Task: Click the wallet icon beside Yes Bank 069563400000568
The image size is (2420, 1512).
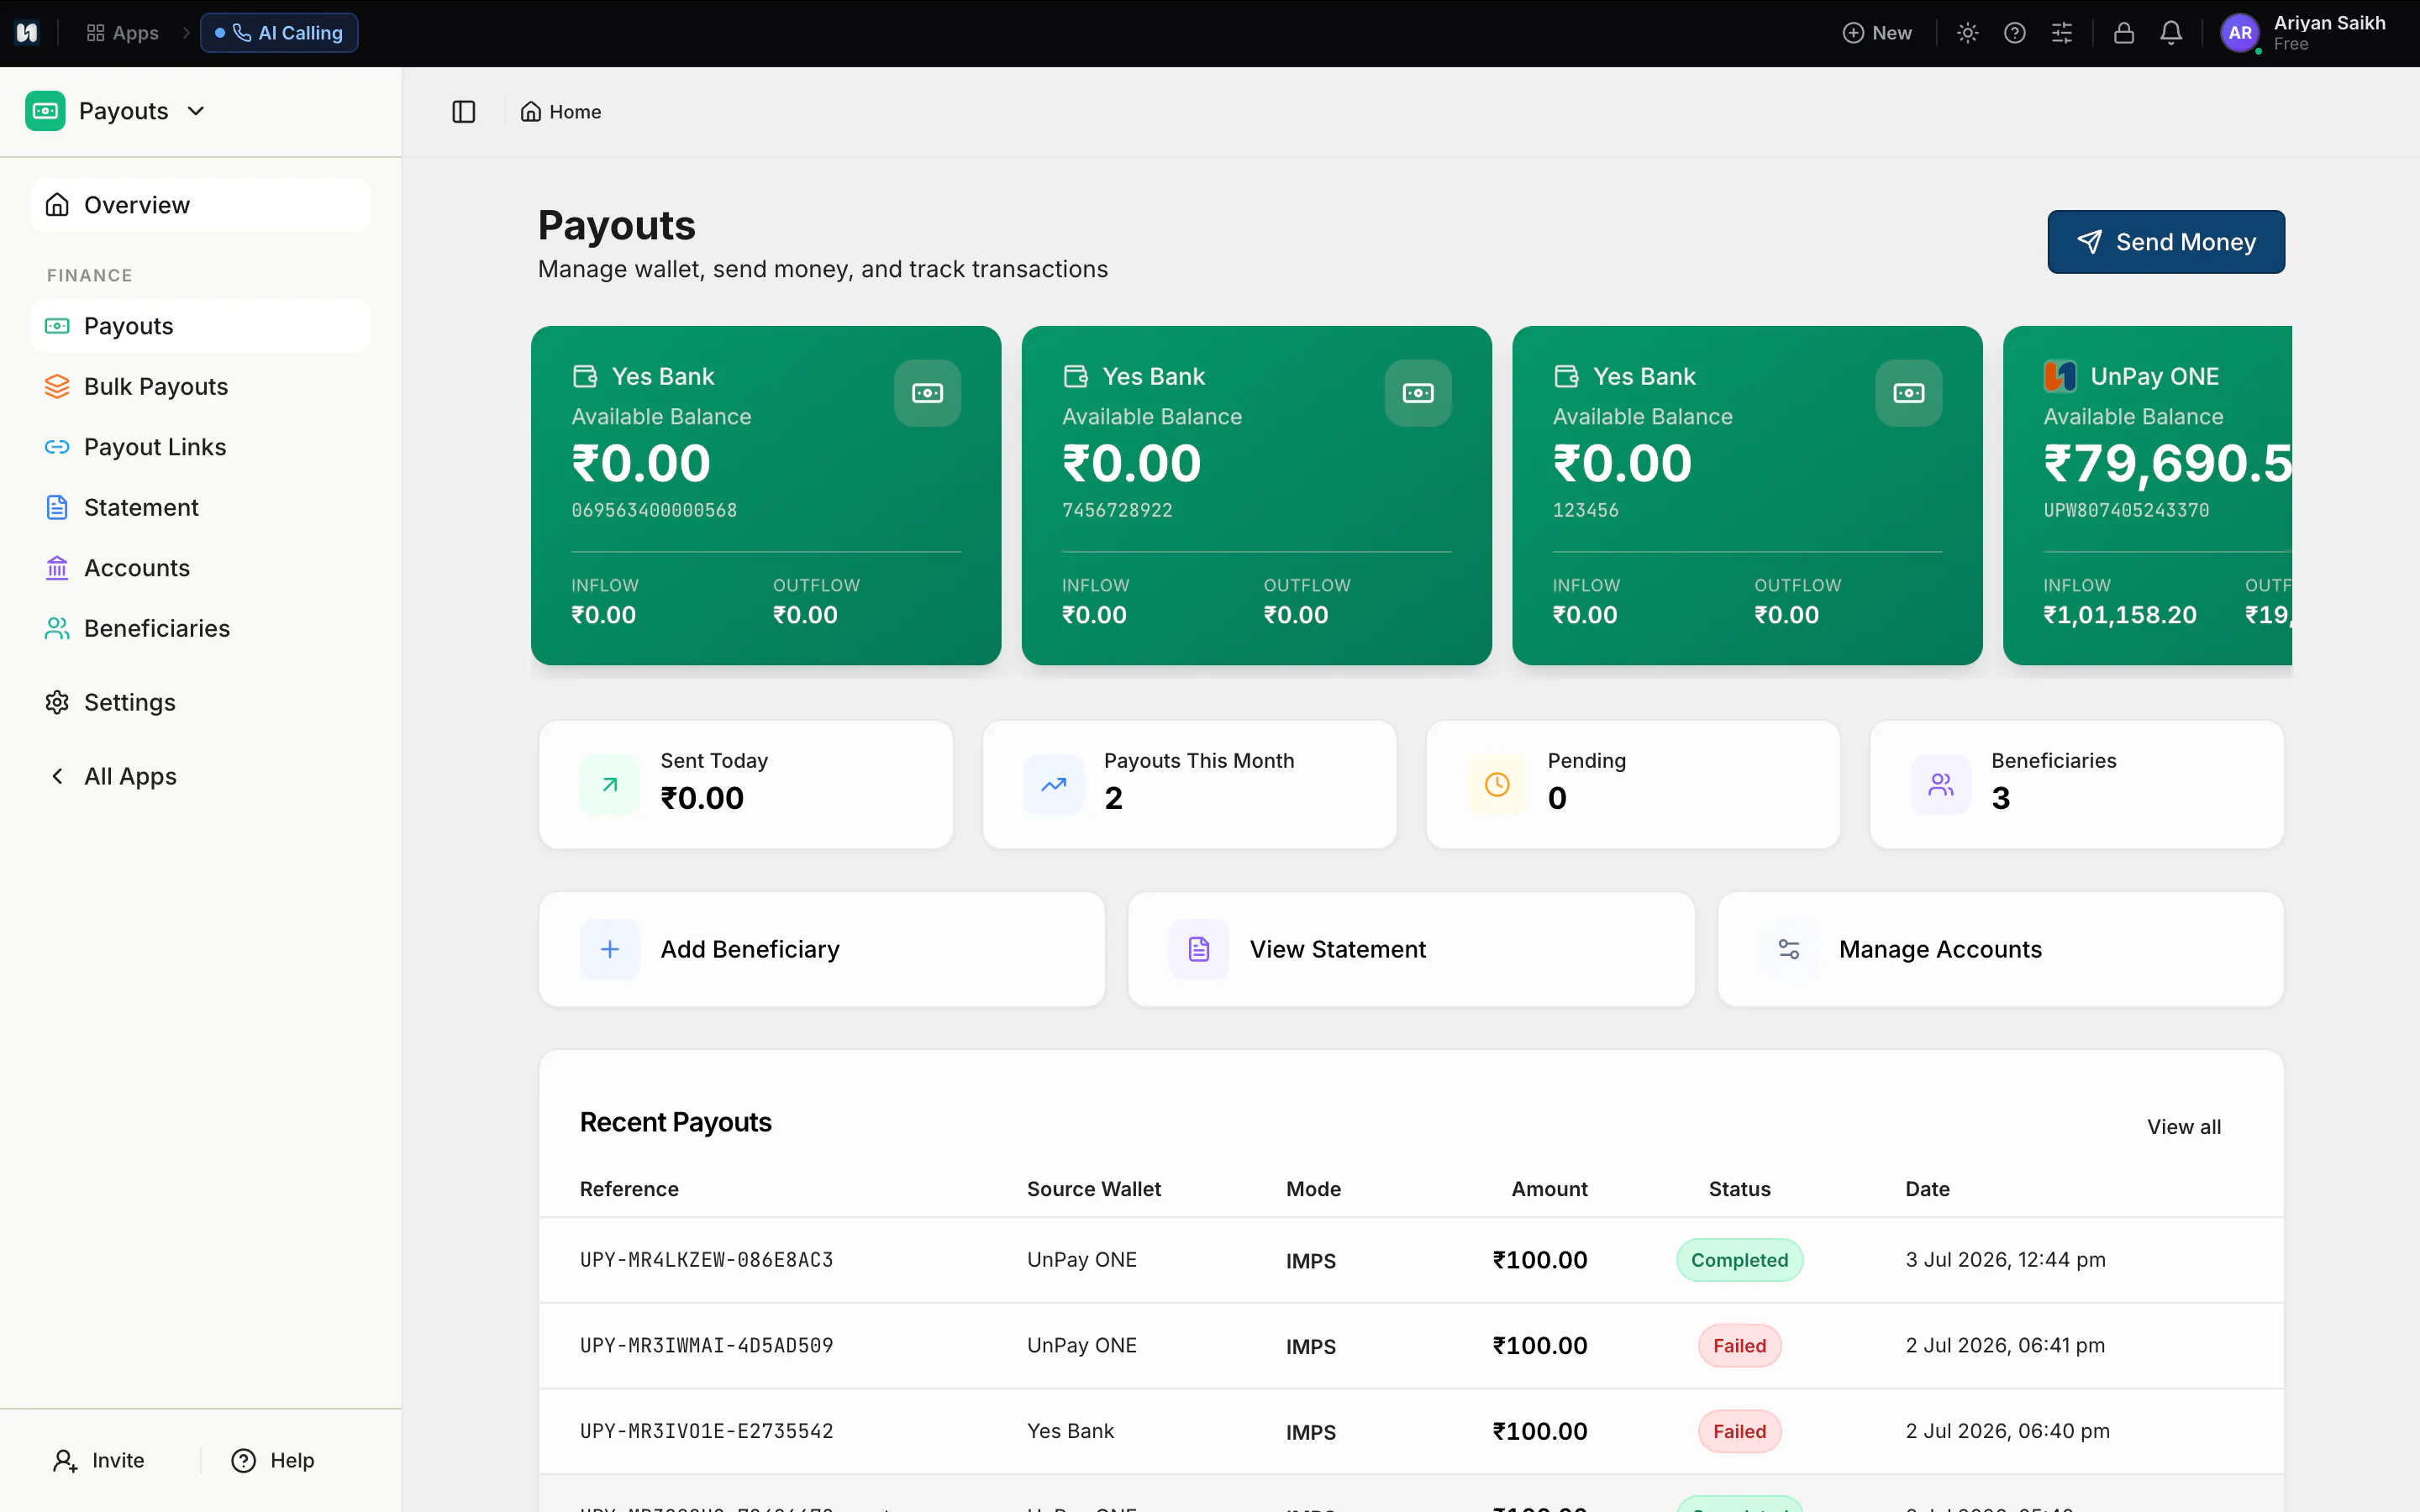Action: (584, 376)
